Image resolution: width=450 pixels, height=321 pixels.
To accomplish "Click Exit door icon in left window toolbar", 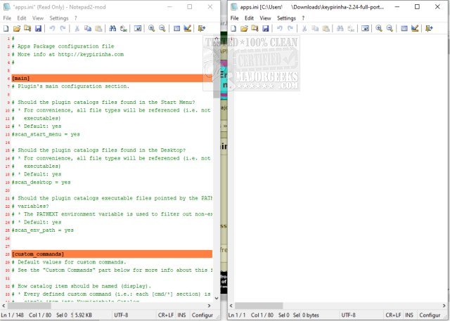I will [202, 28].
